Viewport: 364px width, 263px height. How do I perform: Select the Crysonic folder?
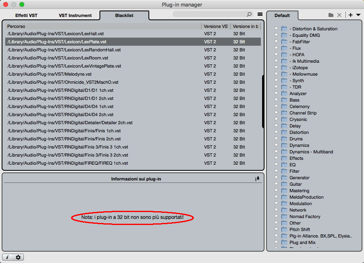click(298, 119)
